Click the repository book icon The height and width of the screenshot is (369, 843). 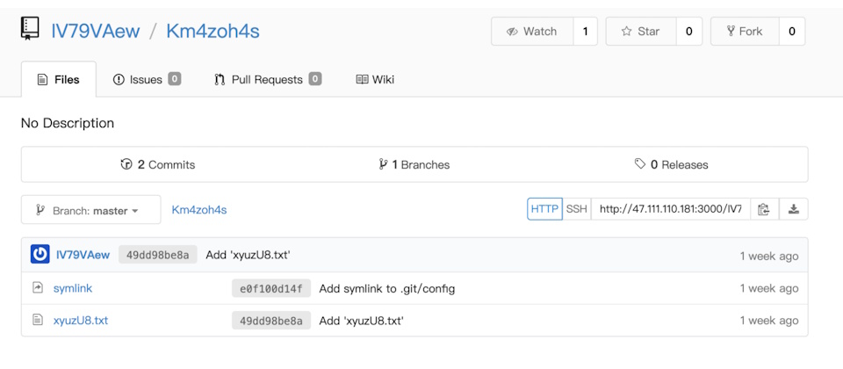30,31
